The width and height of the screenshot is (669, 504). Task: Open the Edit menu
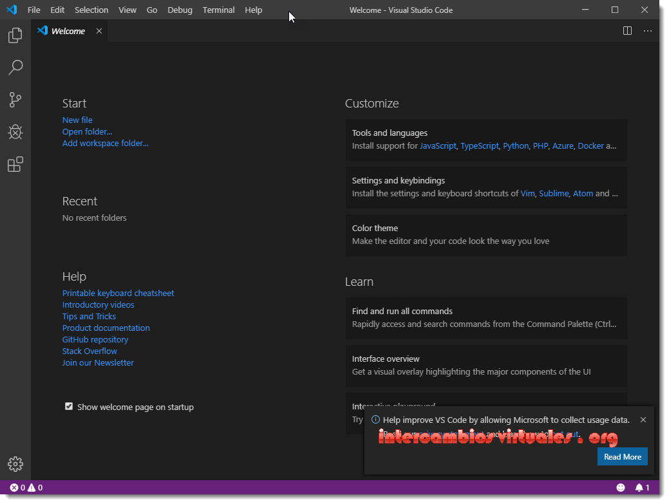pos(57,10)
